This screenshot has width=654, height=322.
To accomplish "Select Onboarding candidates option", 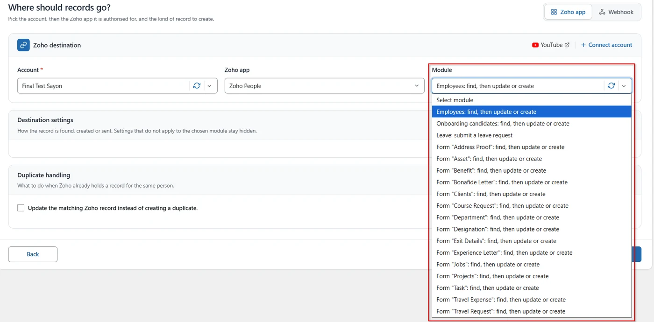I will (x=532, y=124).
